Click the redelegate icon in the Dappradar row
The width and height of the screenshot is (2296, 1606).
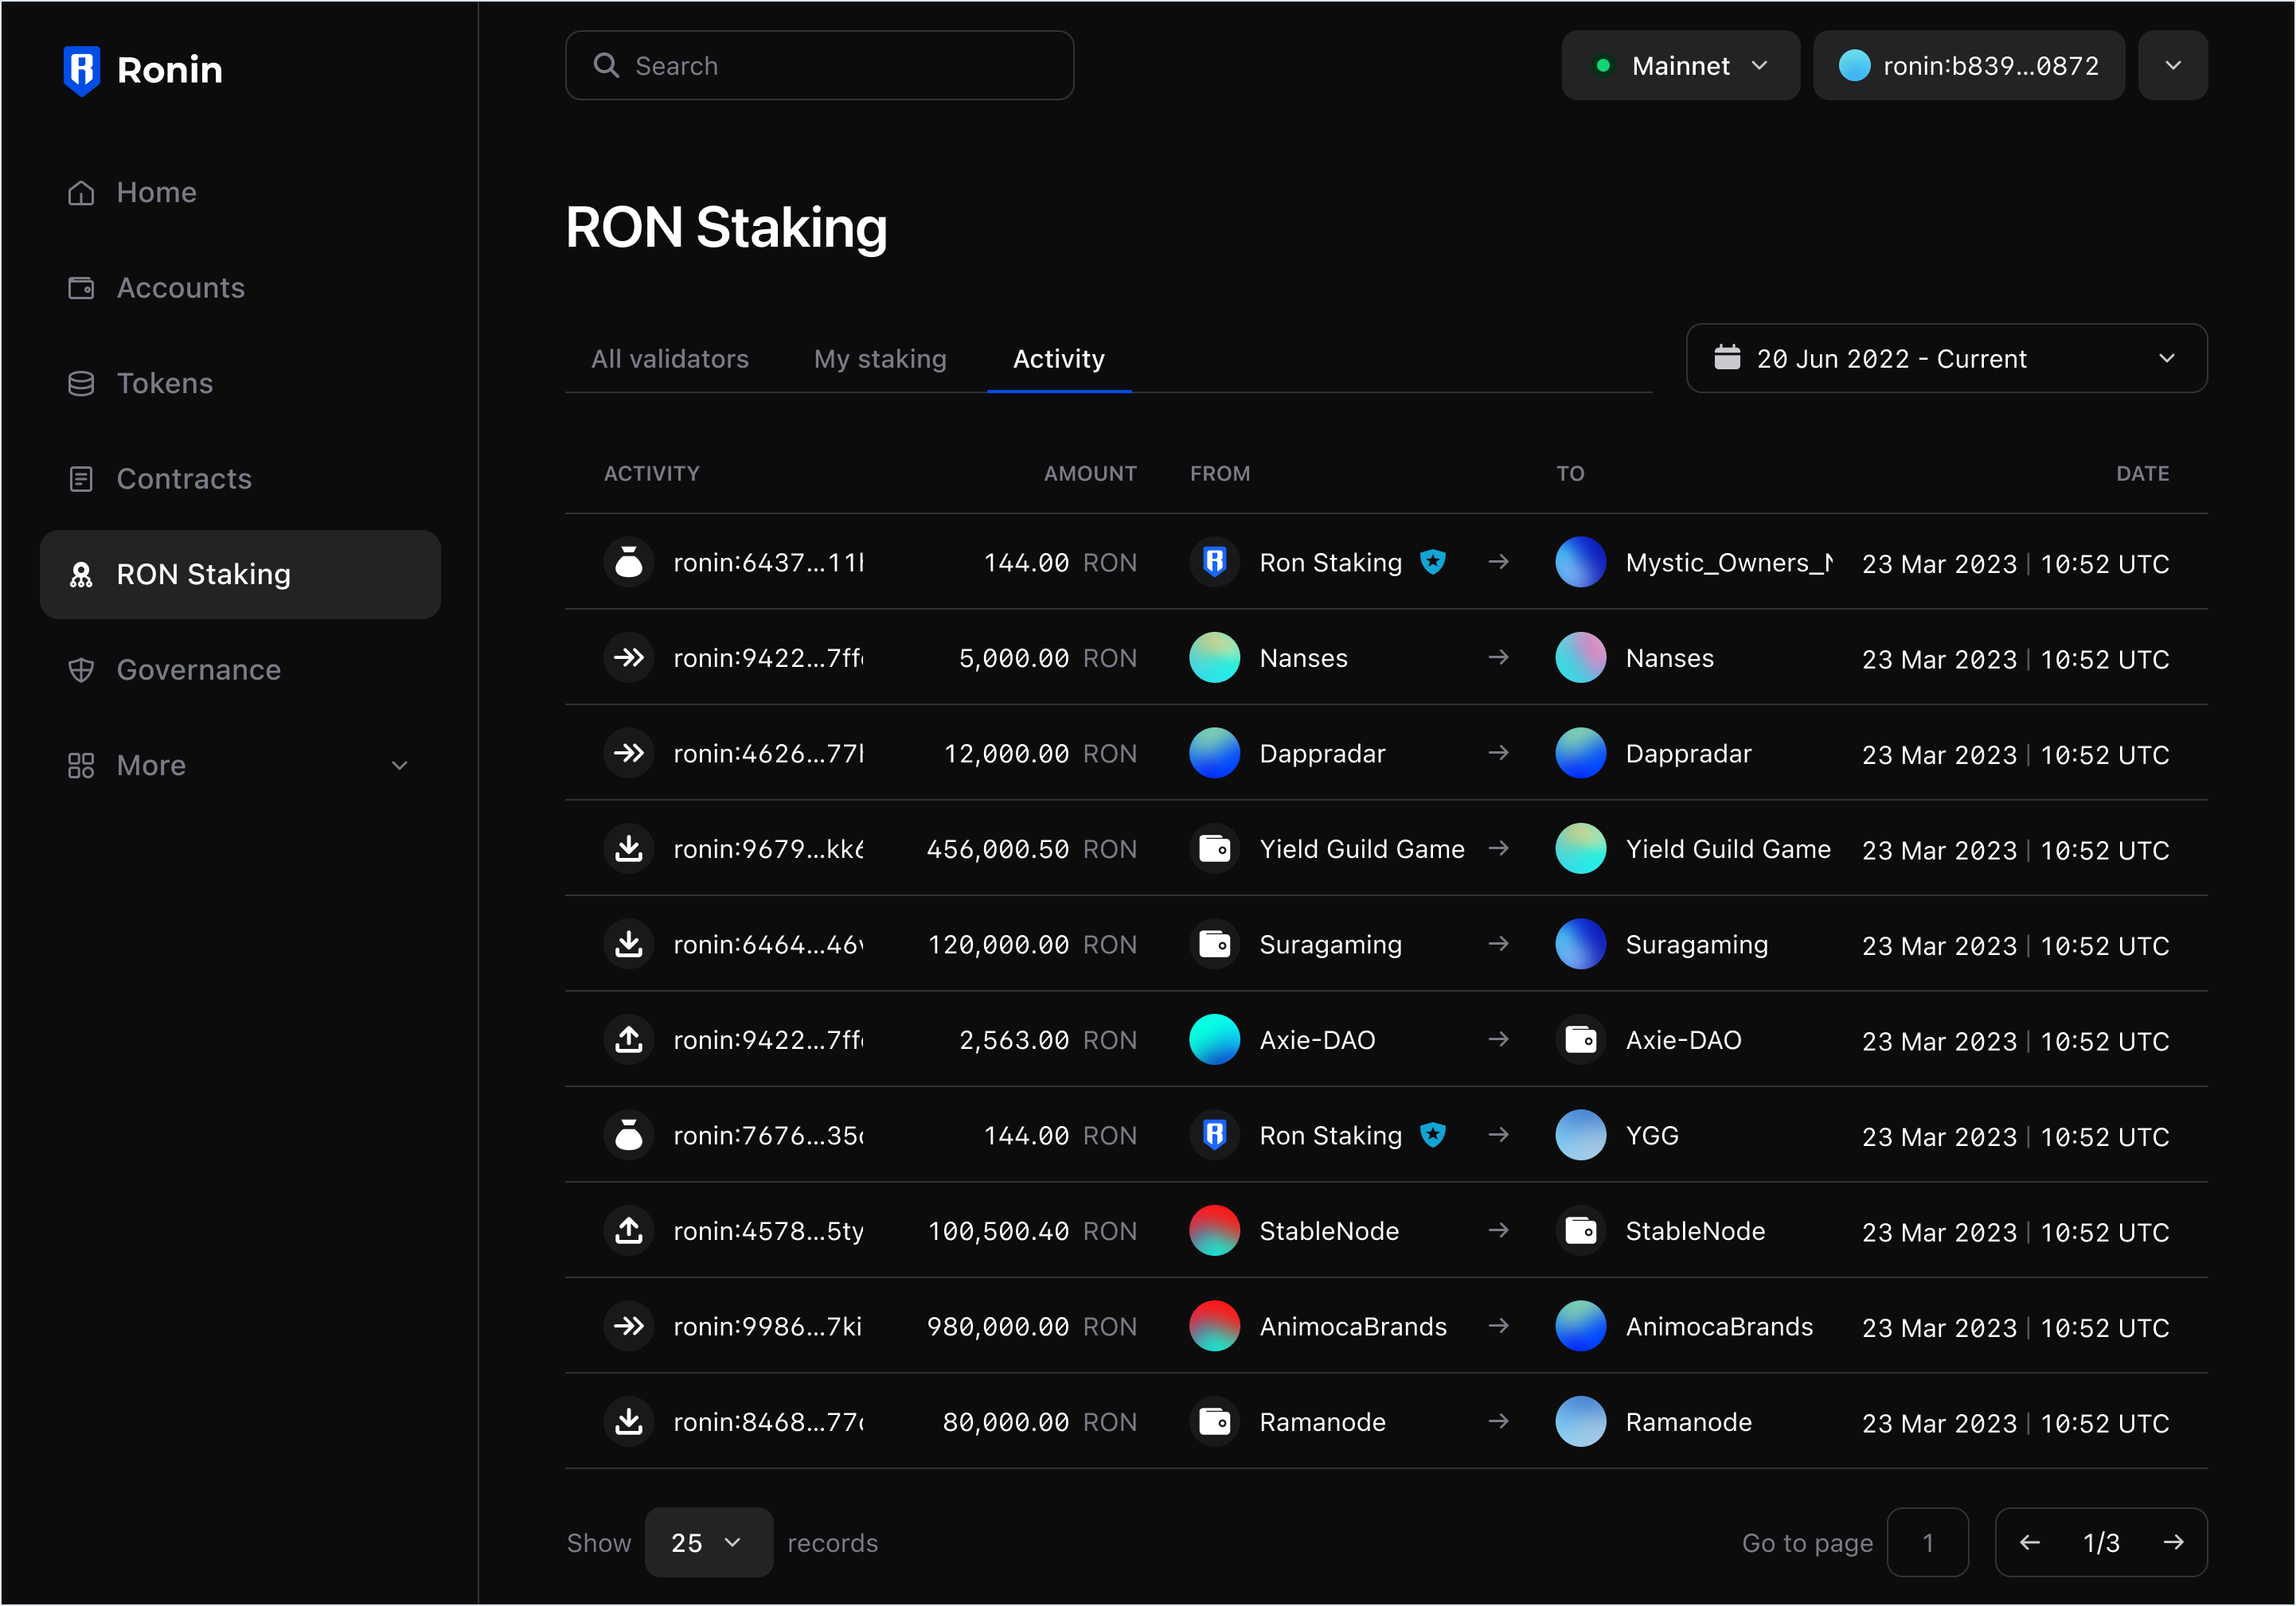coord(629,754)
